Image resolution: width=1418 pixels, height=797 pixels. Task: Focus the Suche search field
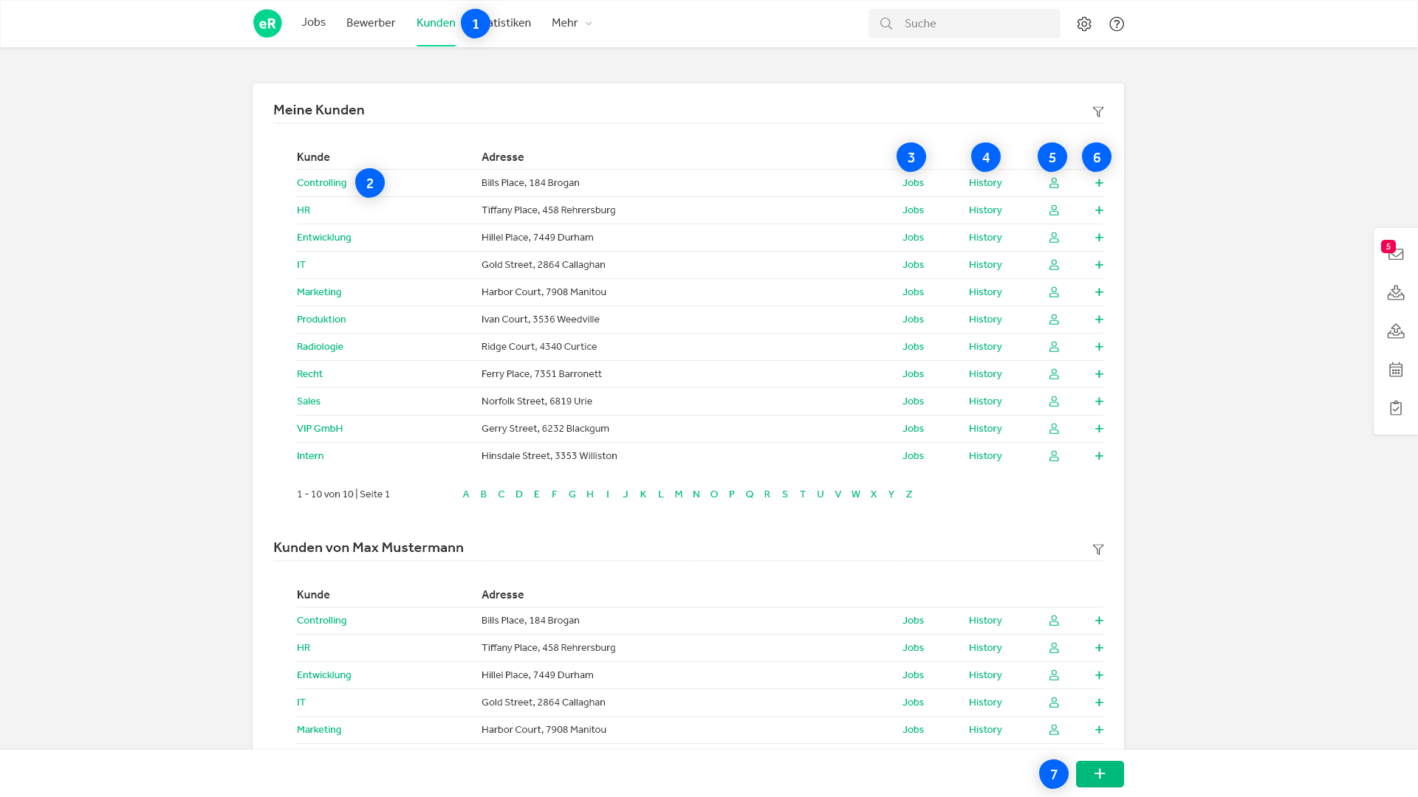[965, 24]
